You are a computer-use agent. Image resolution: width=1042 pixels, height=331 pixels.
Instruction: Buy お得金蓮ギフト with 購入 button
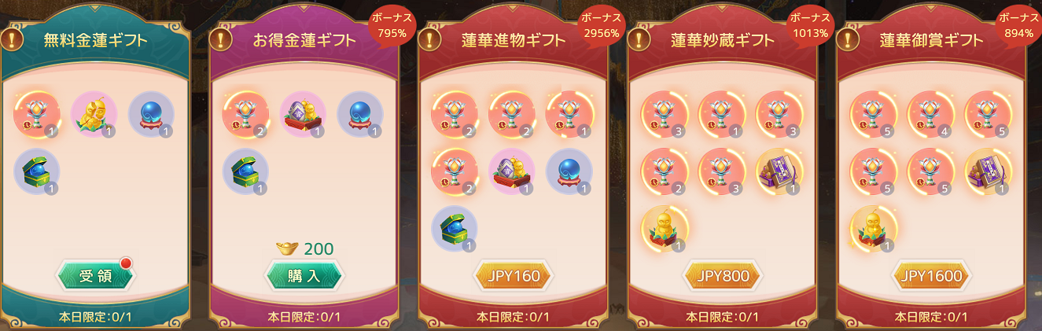point(304,275)
